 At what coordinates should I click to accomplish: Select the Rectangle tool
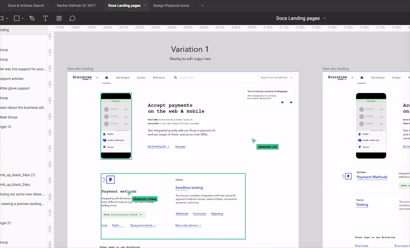[x=16, y=18]
